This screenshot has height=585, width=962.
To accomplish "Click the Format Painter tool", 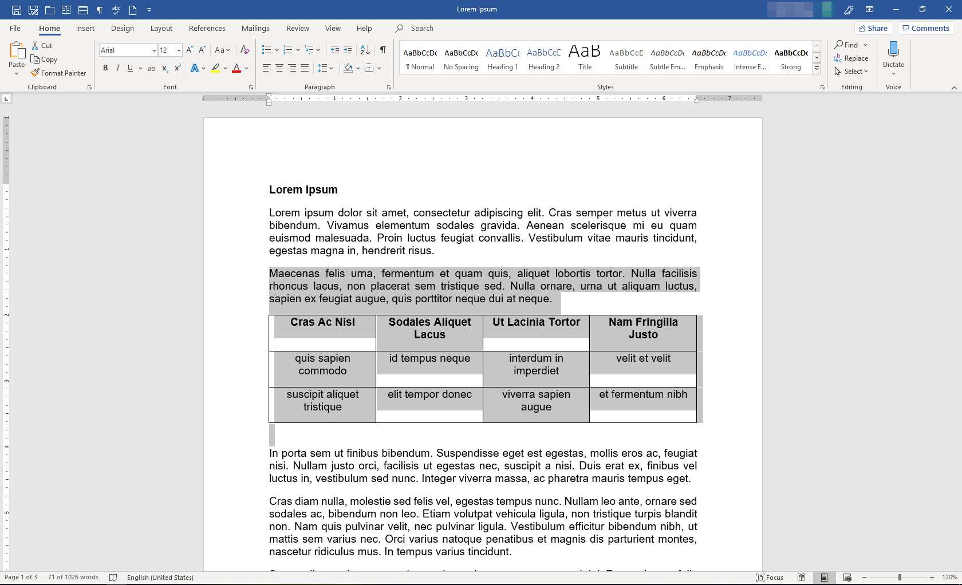I will (x=58, y=73).
